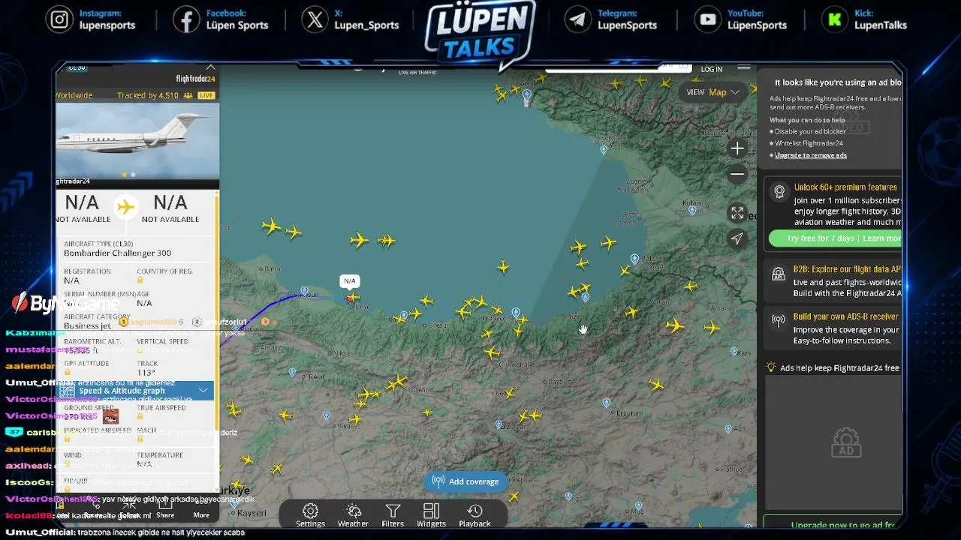Viewport: 961px width, 540px height.
Task: Click the Facebook icon in stream header
Action: coord(186,19)
